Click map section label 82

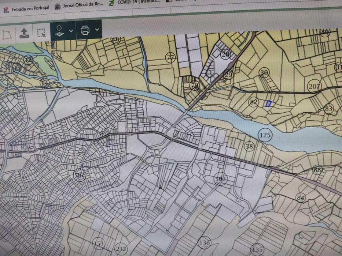(x=253, y=102)
